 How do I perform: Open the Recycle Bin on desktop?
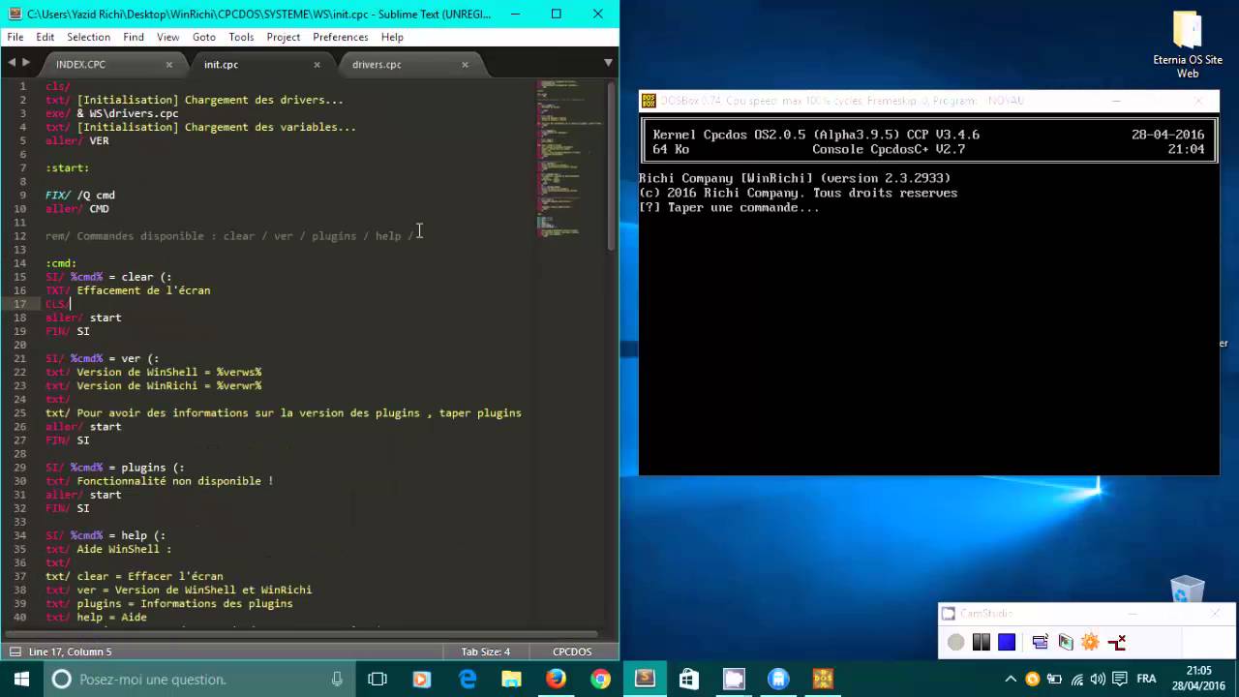[x=1188, y=590]
